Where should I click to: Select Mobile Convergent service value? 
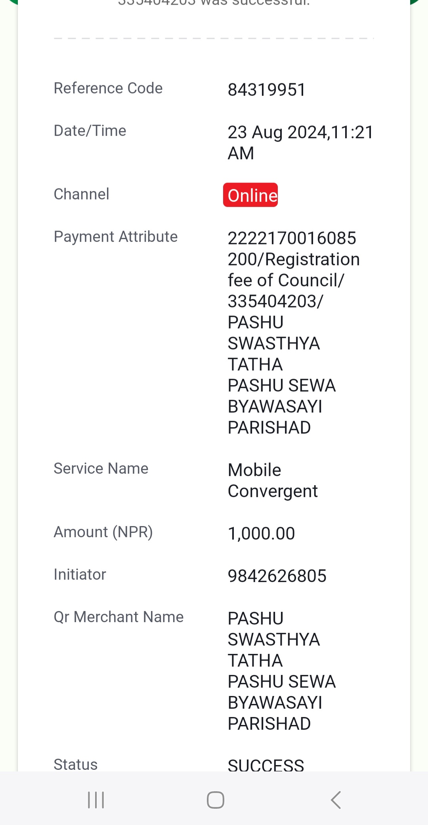point(273,481)
